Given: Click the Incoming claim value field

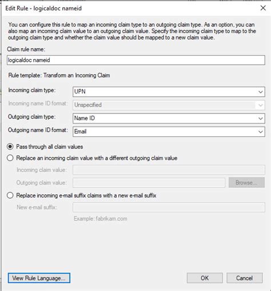Looking at the screenshot, I should click(169, 170).
